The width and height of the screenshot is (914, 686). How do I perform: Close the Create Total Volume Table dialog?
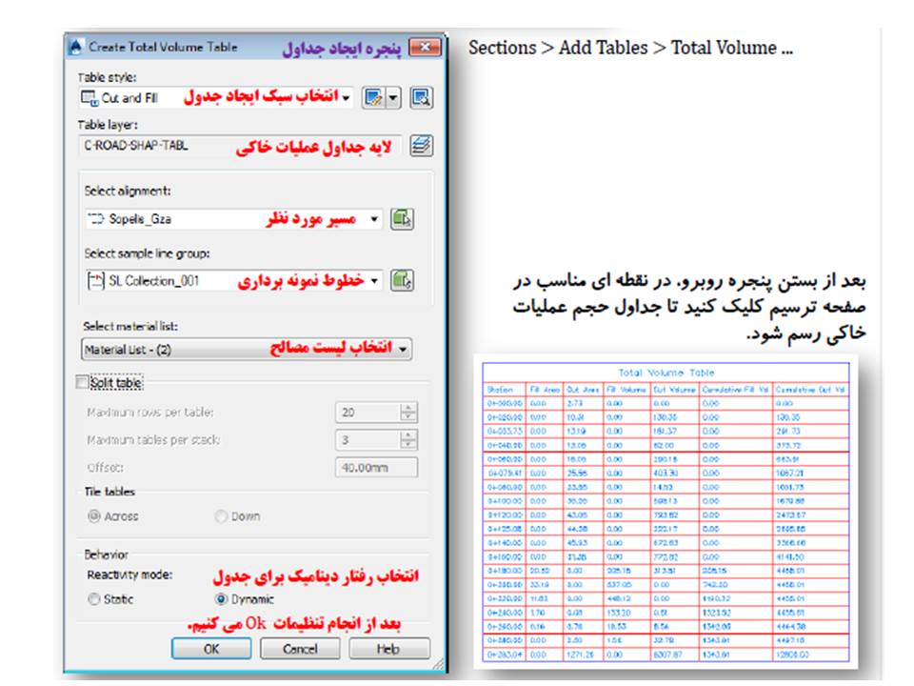(425, 47)
